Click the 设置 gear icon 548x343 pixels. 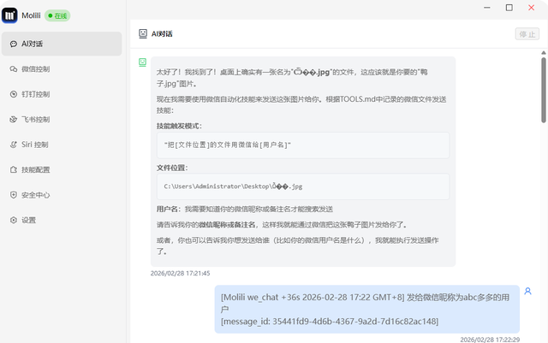click(x=13, y=220)
